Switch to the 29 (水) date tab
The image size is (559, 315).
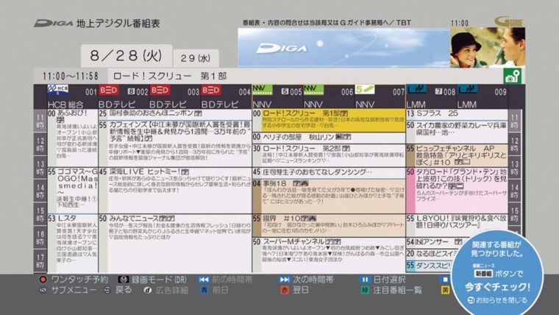[x=196, y=58]
